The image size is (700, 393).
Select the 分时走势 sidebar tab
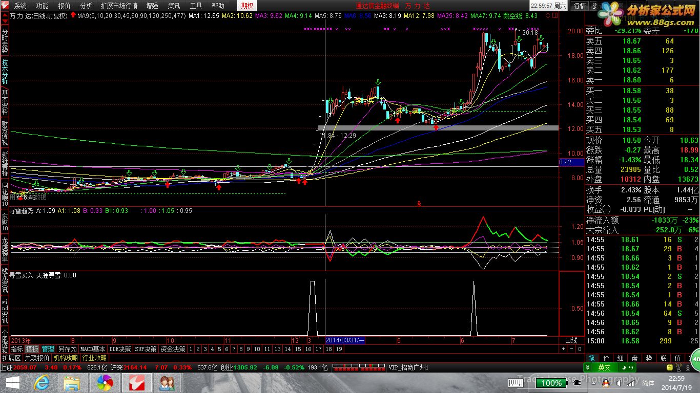pyautogui.click(x=5, y=41)
